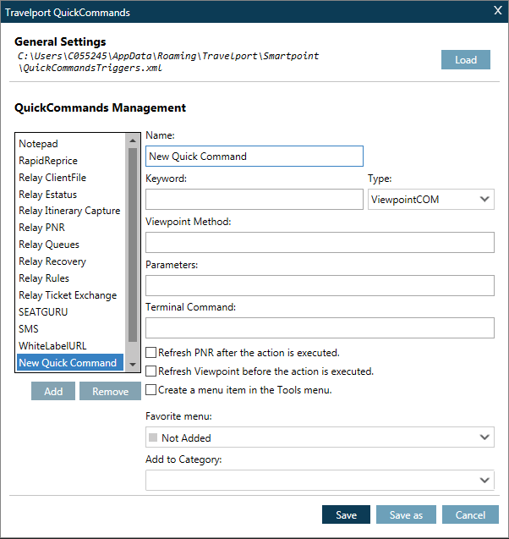Enable Refresh PNR after action checkbox
This screenshot has height=539, width=509.
click(x=151, y=353)
